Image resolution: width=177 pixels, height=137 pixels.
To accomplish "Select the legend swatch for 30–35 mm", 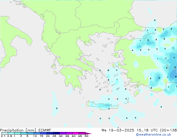I will (63, 133).
